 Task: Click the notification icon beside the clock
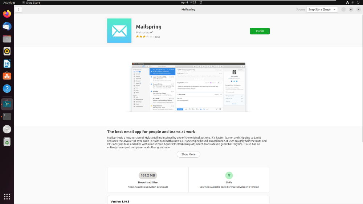(x=201, y=3)
